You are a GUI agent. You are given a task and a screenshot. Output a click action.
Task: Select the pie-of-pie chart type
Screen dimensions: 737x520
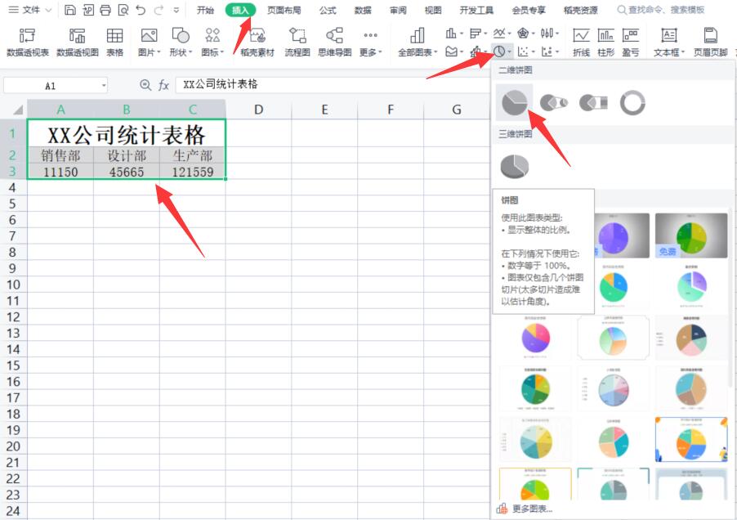coord(553,102)
